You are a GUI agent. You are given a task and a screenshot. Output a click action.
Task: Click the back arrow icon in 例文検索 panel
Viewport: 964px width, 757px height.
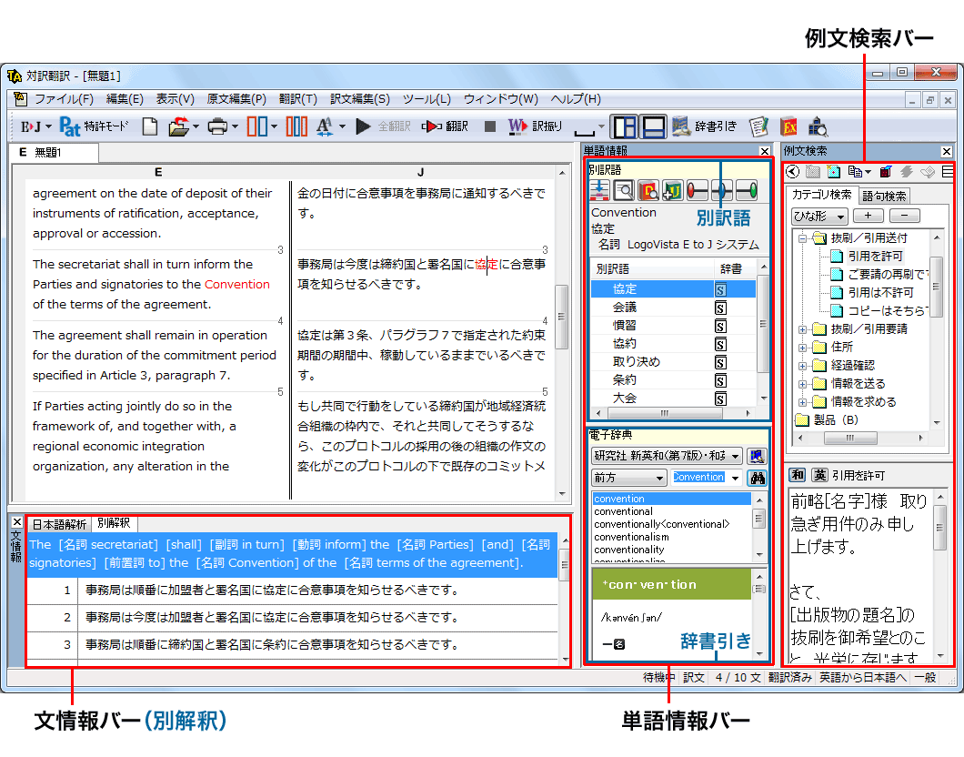[793, 171]
